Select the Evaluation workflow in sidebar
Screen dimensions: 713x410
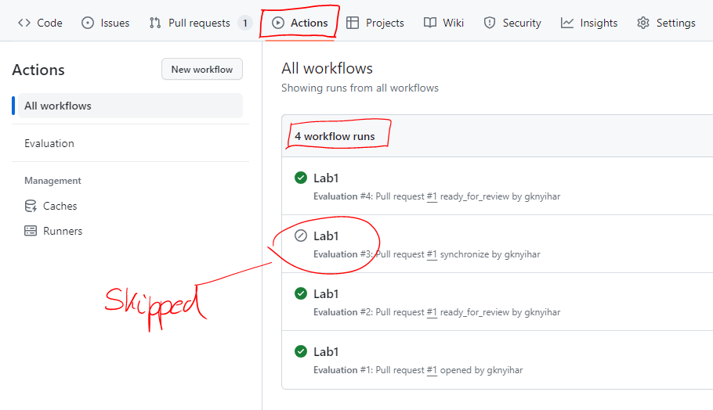click(49, 143)
